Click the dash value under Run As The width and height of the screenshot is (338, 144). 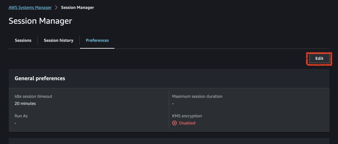tap(15, 123)
